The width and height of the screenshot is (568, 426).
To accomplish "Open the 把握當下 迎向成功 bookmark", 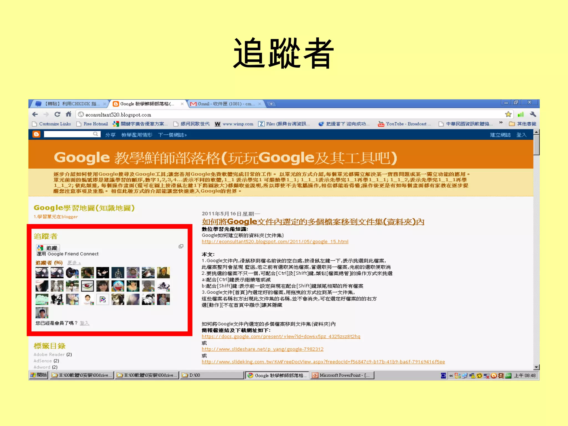I will 344,124.
